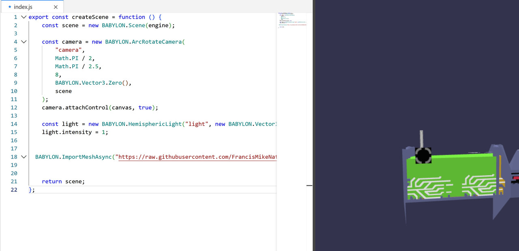
Task: Click 'return scene;' on line 21
Action: point(63,181)
